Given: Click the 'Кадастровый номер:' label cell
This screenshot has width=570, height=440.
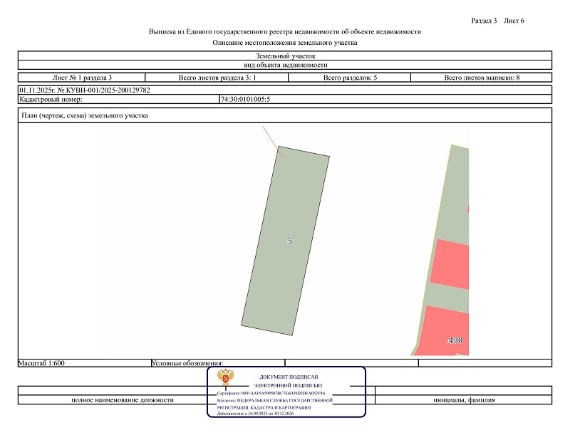Looking at the screenshot, I should (x=51, y=99).
